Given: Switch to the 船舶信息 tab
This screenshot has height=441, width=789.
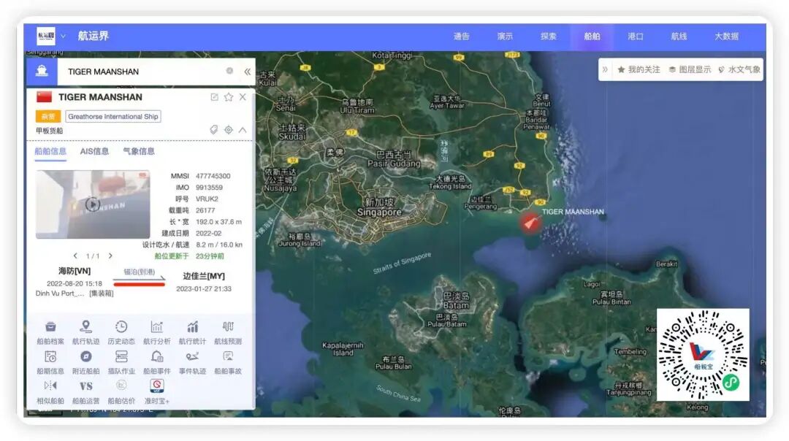Looking at the screenshot, I should point(50,151).
